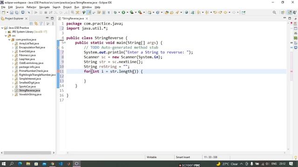Open the Coverage dropdown arrow

coord(135,13)
